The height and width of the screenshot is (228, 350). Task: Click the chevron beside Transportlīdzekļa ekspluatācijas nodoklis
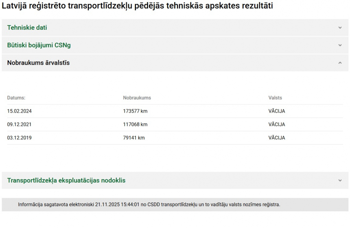click(340, 180)
